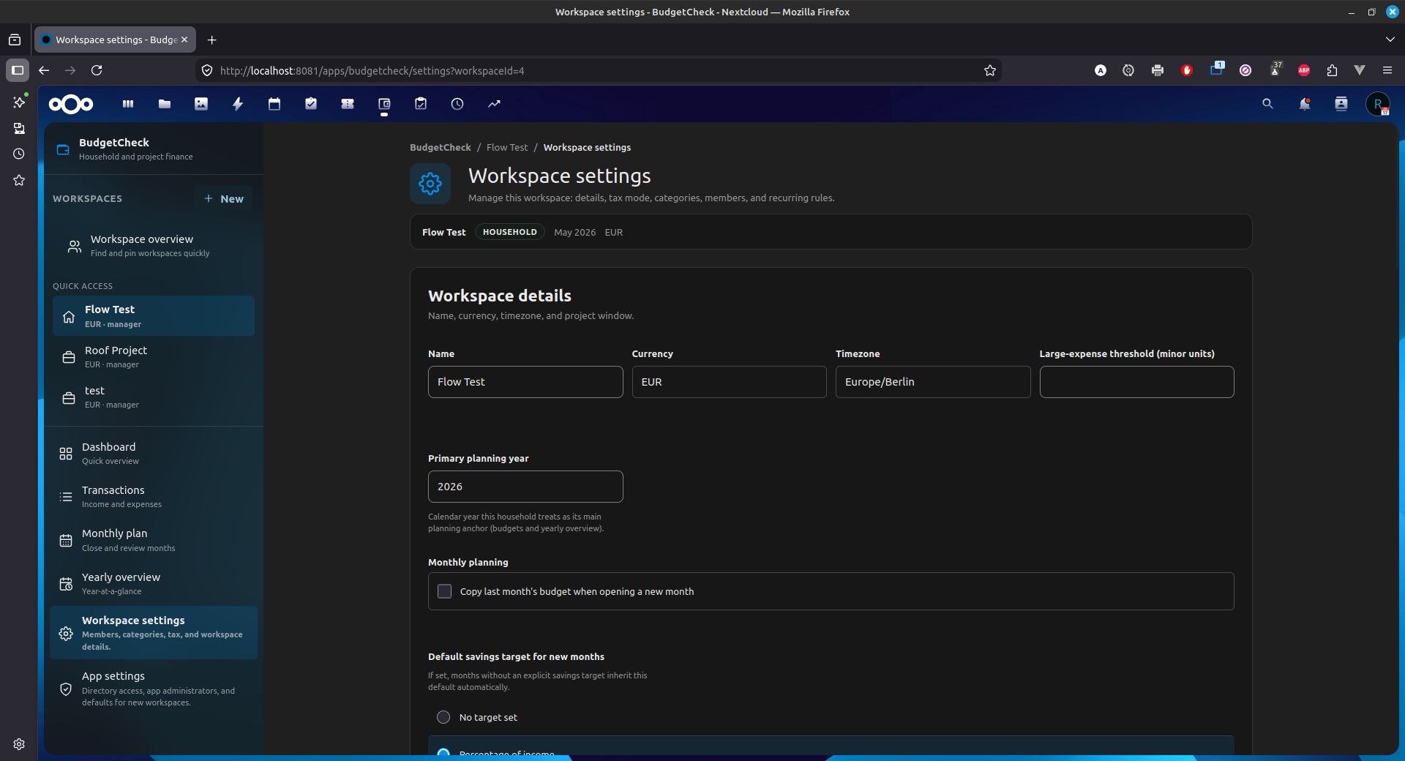Open the Nextcloud notifications bell

[x=1304, y=104]
